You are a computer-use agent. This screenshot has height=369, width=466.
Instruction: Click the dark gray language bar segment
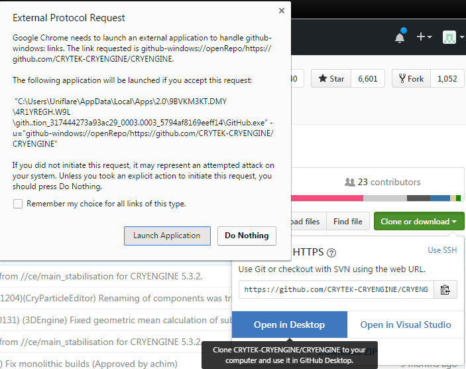(418, 198)
